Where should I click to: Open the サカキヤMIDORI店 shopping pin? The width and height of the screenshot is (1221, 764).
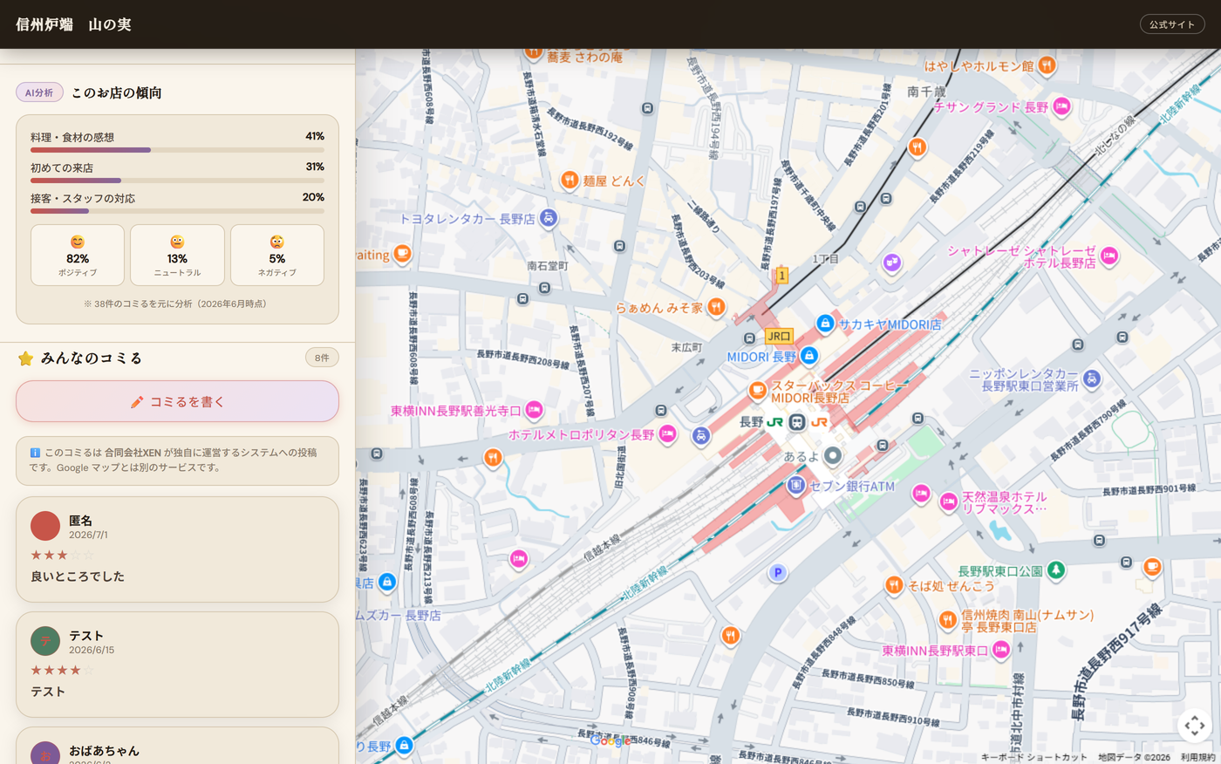825,324
